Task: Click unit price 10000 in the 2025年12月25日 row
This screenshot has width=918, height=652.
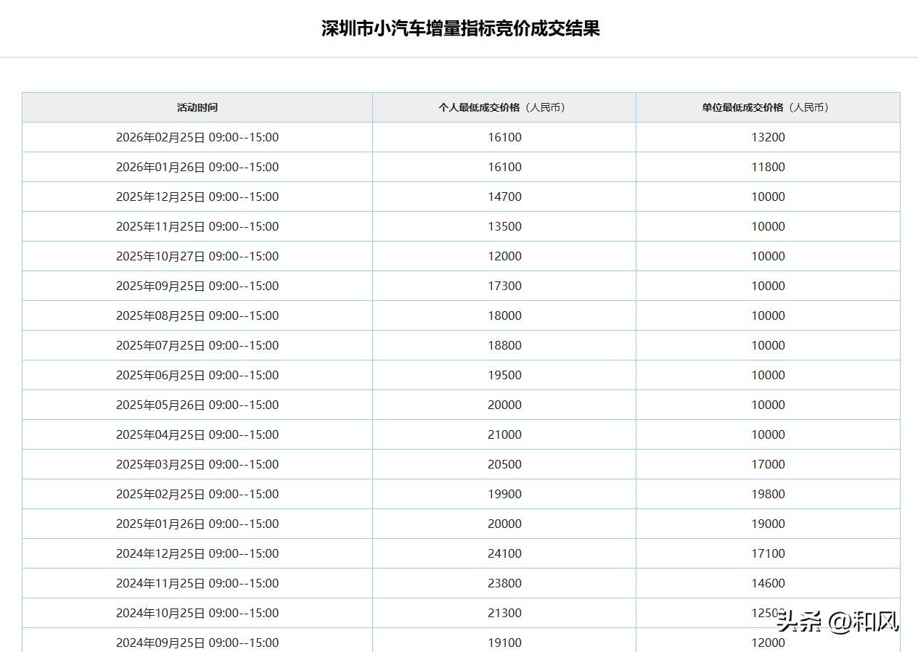Action: [768, 197]
